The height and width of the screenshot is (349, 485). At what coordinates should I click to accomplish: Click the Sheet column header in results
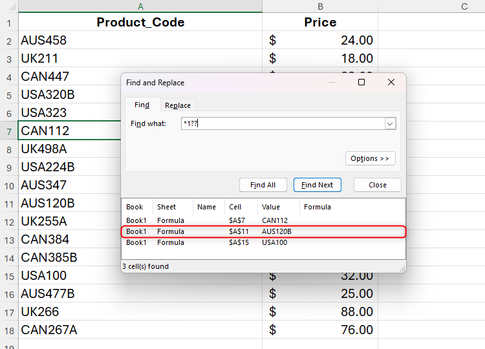tap(166, 207)
